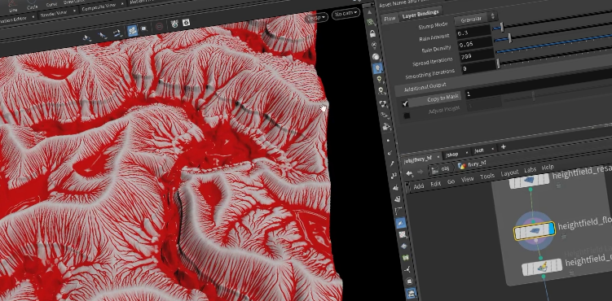Toggle the blue display flag on heightfield_flow node
This screenshot has height=301, width=612.
tap(552, 229)
